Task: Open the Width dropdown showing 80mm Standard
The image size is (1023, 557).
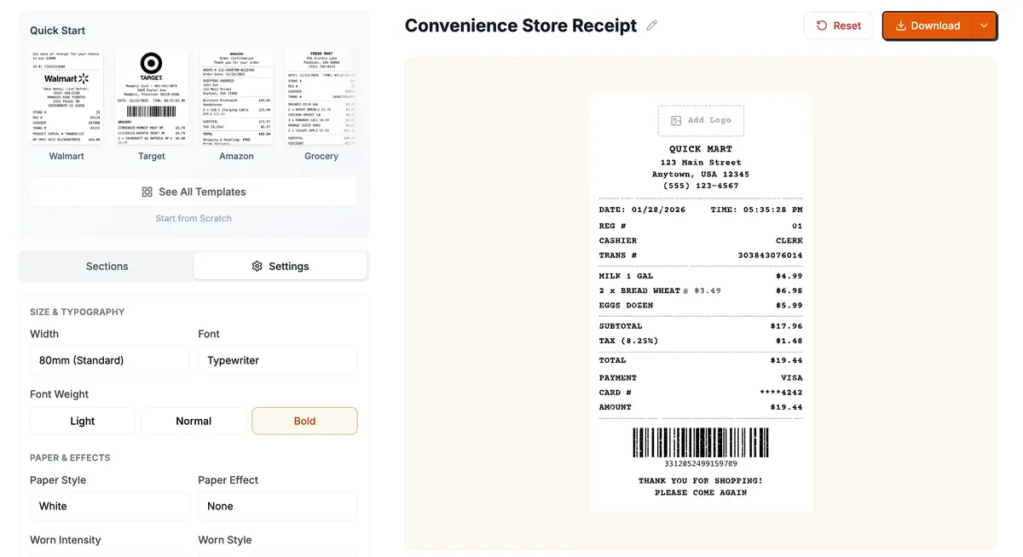Action: coord(109,360)
